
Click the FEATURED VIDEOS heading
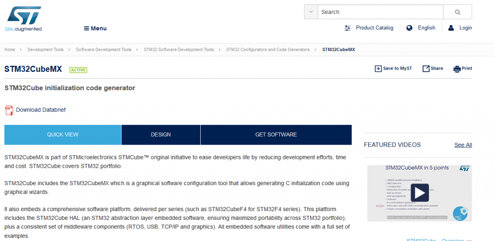click(392, 145)
